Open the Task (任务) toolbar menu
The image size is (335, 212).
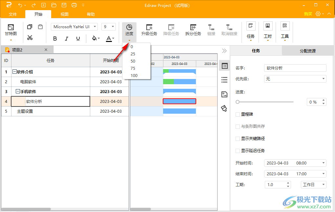tap(251, 31)
